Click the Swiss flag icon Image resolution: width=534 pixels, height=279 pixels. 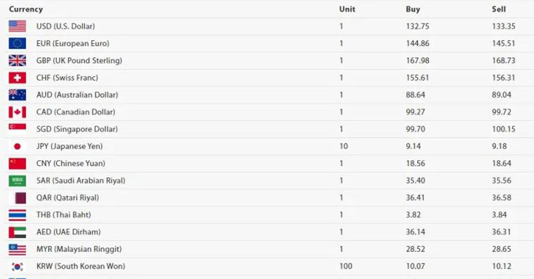point(17,78)
